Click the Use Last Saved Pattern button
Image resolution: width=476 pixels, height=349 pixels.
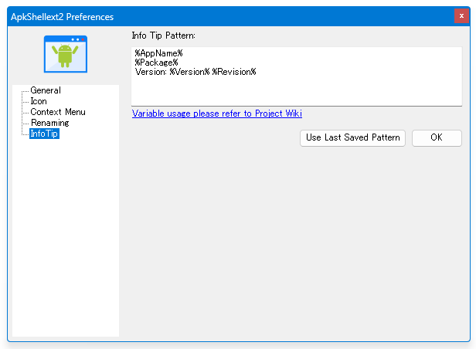(x=352, y=138)
